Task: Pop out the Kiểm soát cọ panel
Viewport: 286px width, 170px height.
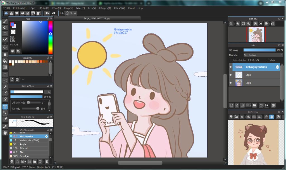Action: point(48,86)
